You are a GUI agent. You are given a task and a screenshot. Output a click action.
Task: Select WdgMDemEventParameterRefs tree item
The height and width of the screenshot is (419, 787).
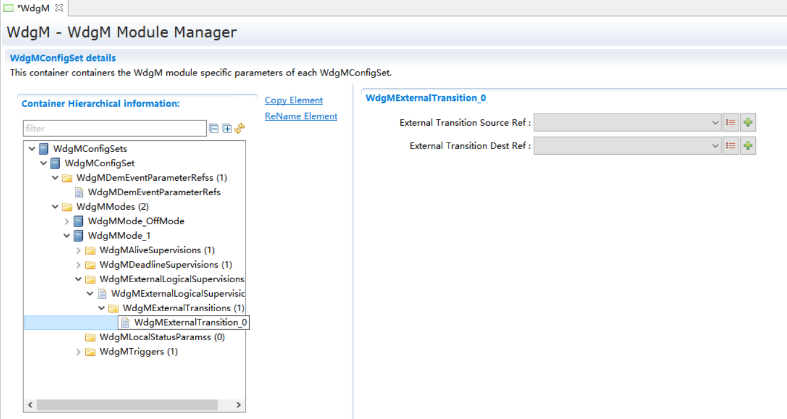click(154, 192)
